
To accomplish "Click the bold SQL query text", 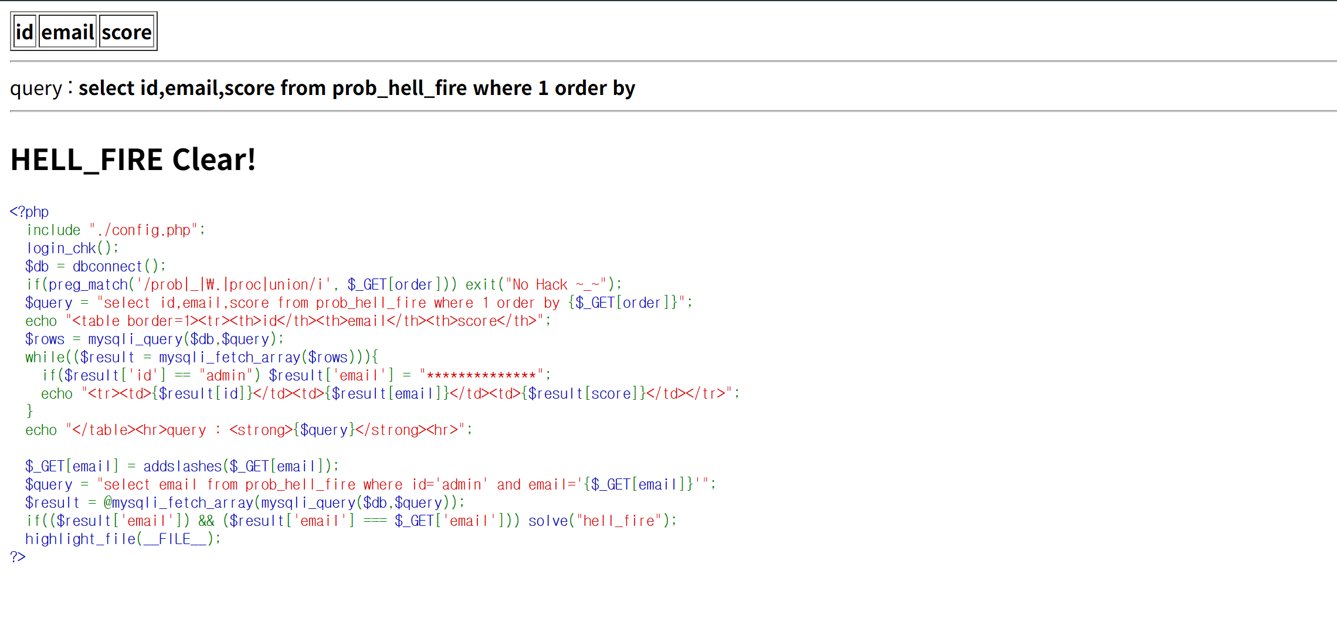I will coord(357,88).
